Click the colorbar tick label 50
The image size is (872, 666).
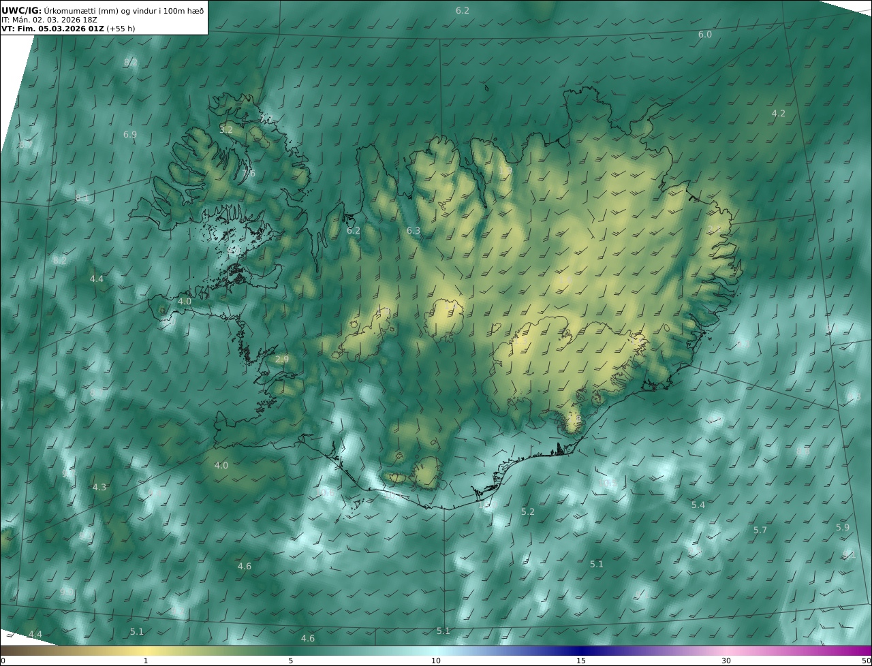point(866,661)
